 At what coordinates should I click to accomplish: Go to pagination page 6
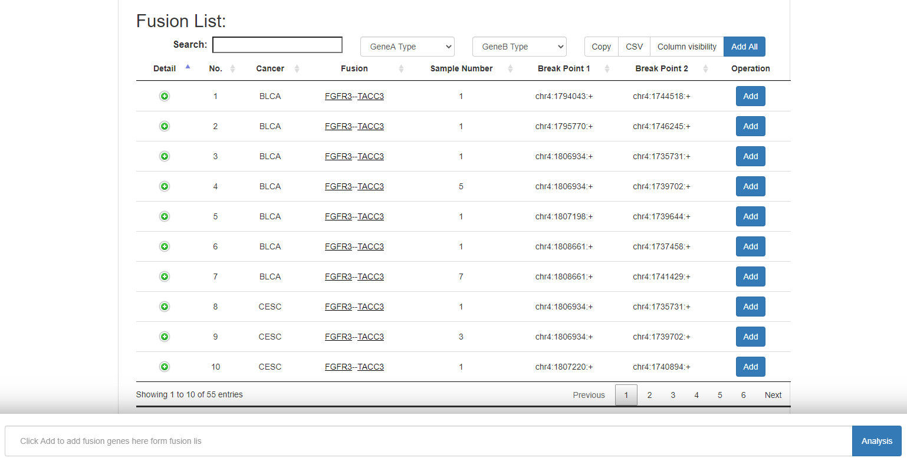click(x=743, y=395)
